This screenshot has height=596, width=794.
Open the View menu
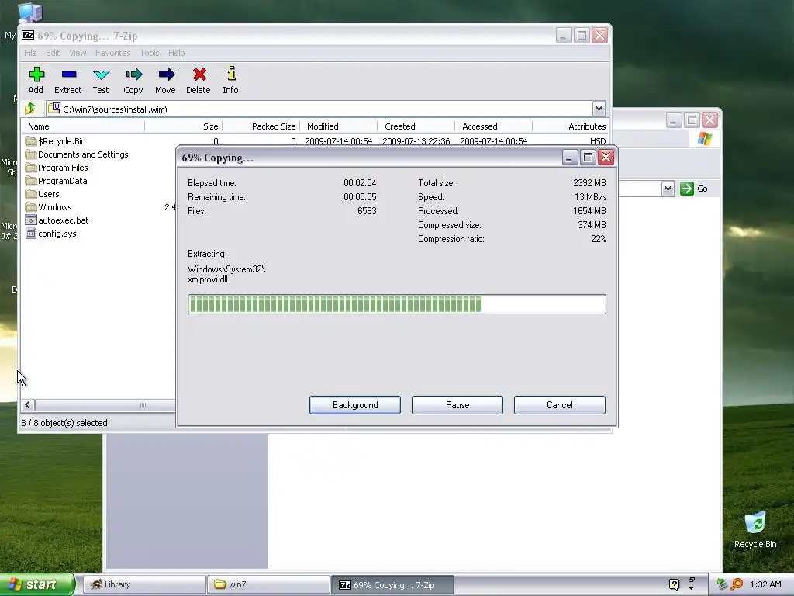coord(78,53)
